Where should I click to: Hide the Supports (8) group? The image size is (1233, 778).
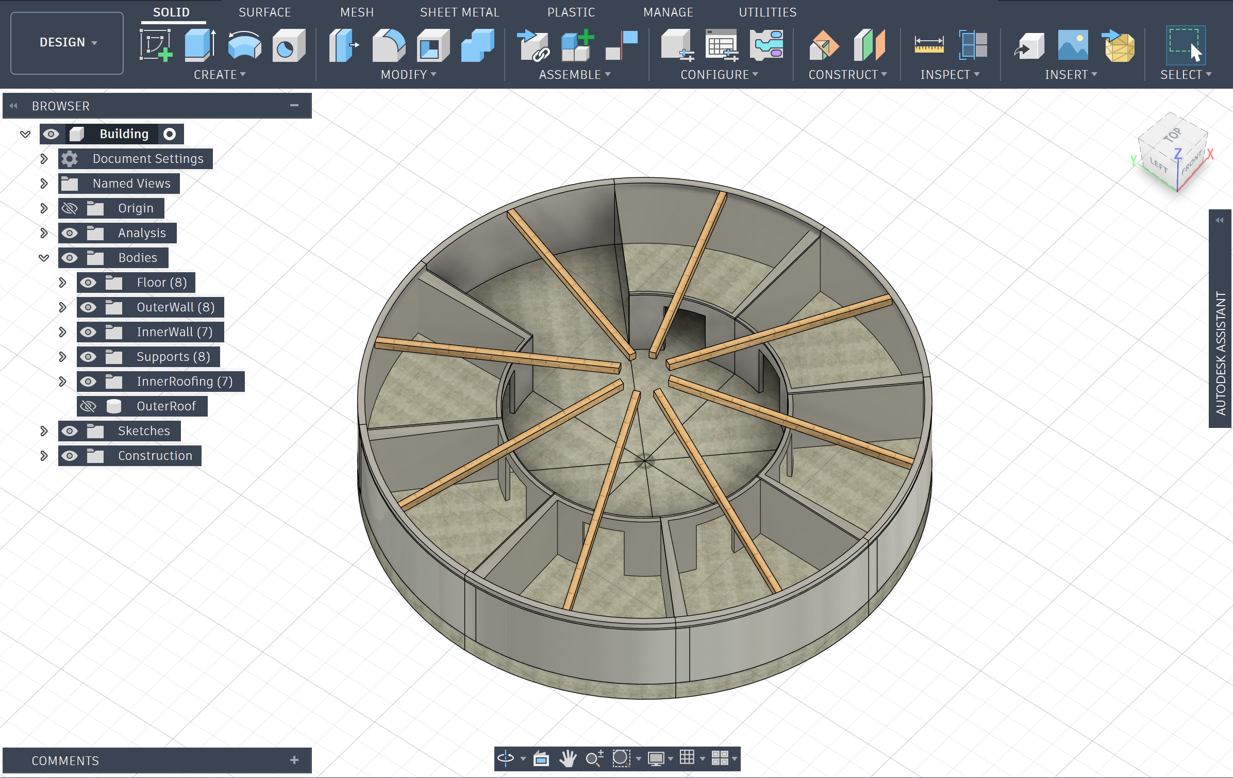(x=88, y=357)
